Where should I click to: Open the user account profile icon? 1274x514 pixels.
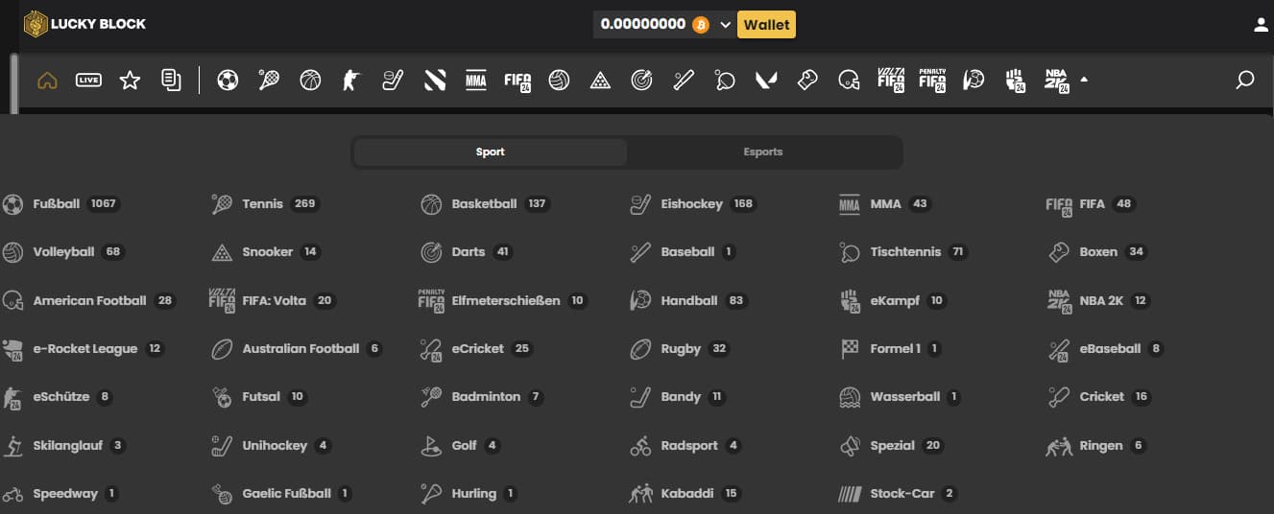(x=1261, y=25)
